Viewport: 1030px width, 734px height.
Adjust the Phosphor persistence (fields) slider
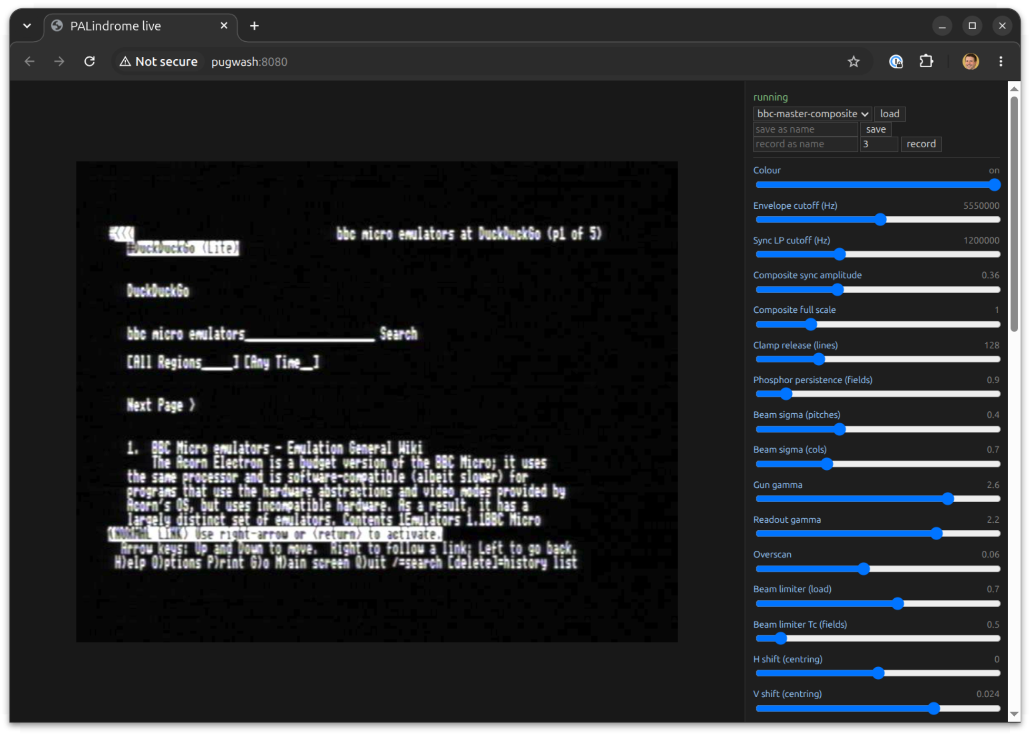click(x=877, y=394)
